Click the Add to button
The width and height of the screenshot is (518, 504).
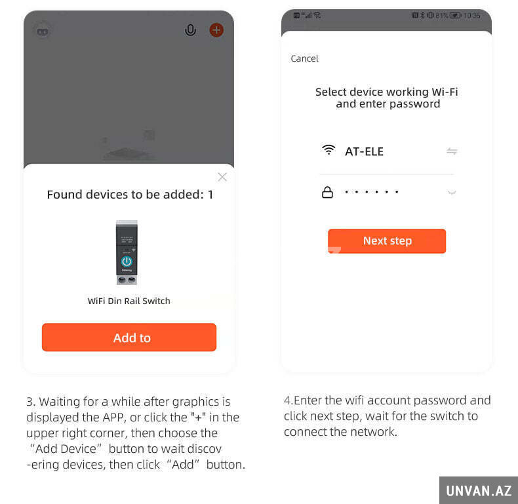click(x=129, y=338)
